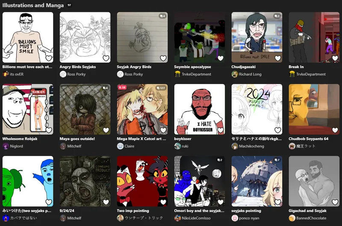342x226 pixels.
Task: Open page count badge on Mega Maple artwork
Action: [x=161, y=88]
